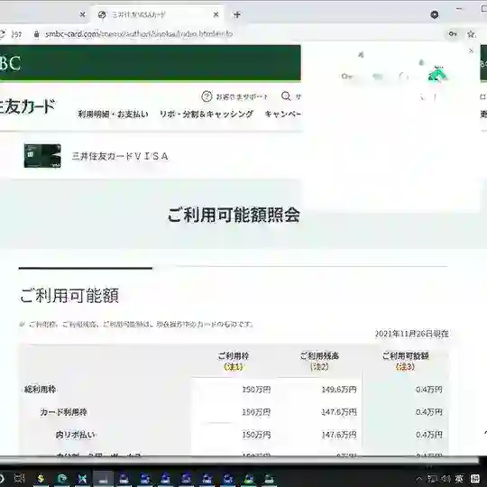This screenshot has width=487, height=487.
Task: Click 150万円 in the カード利用枠 row
Action: coord(256,412)
